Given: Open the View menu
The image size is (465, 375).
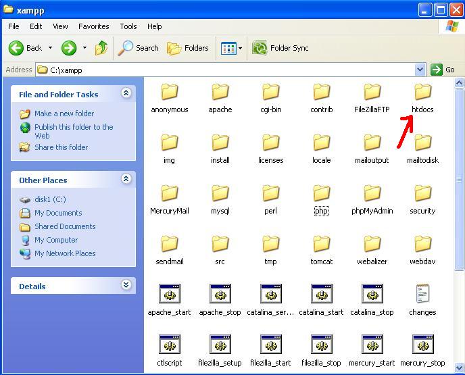Looking at the screenshot, I should (60, 26).
